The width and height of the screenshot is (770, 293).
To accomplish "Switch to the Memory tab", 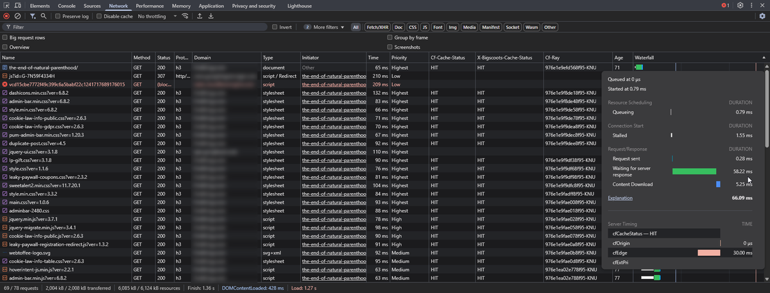I will tap(181, 6).
